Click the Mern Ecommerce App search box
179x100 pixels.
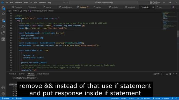[104, 2]
